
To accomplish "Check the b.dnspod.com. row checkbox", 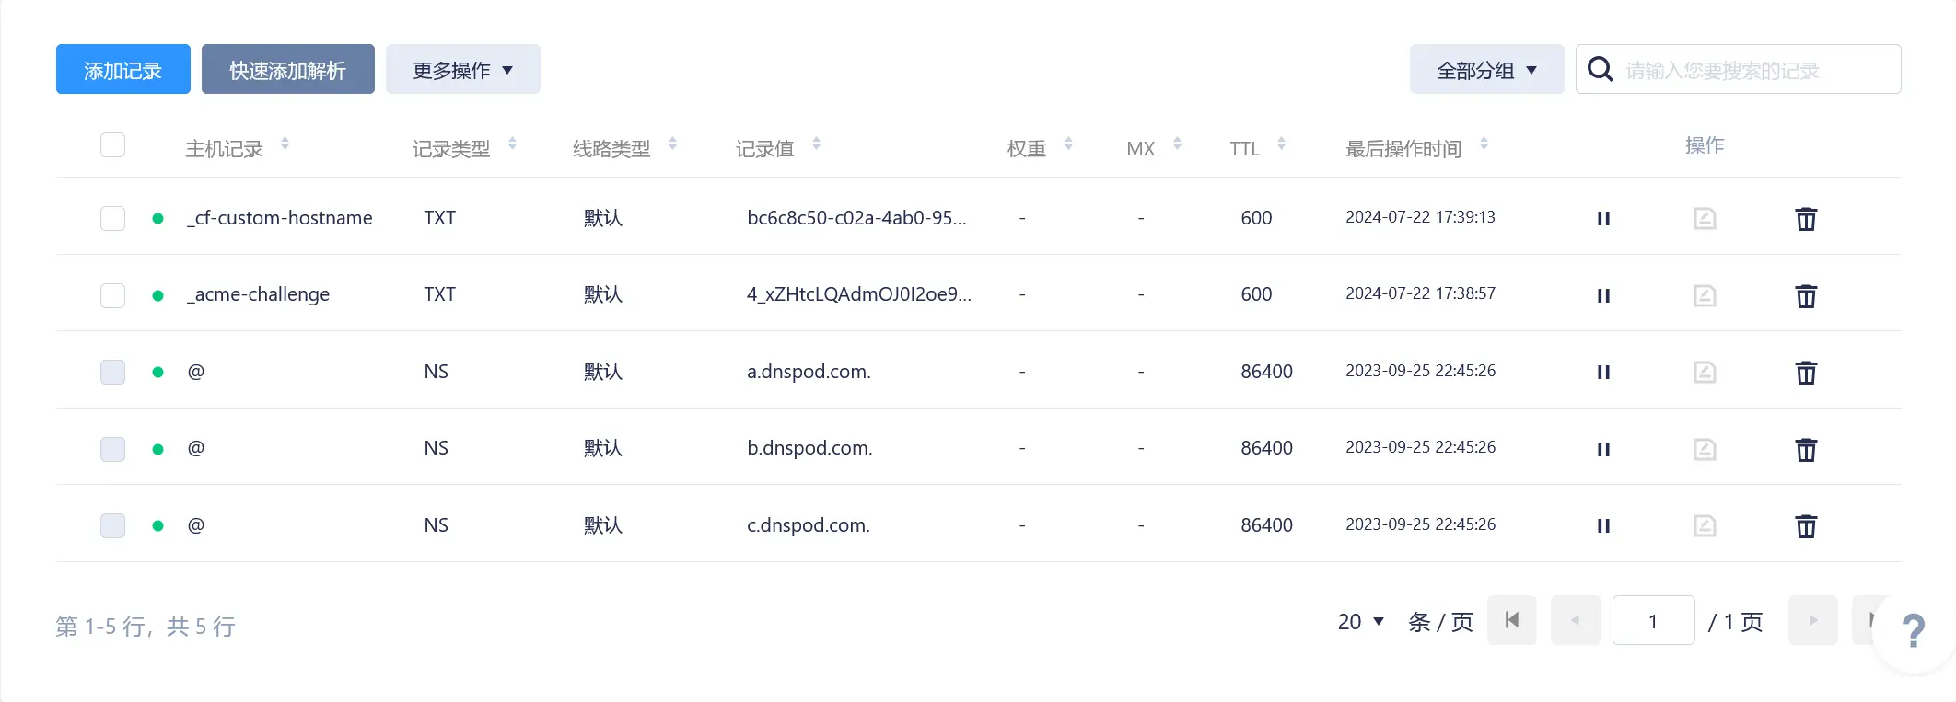I will pyautogui.click(x=112, y=449).
